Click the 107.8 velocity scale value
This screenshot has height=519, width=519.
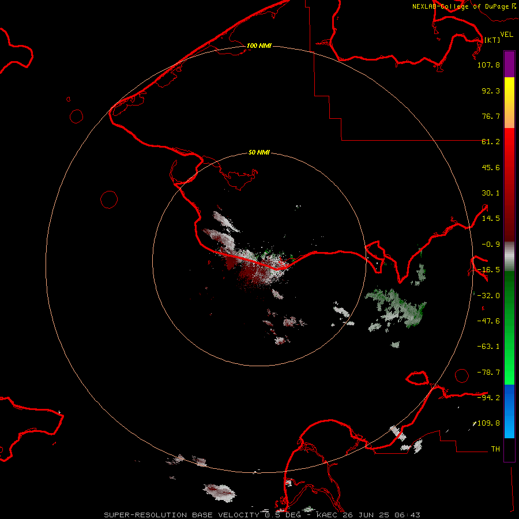(x=488, y=65)
